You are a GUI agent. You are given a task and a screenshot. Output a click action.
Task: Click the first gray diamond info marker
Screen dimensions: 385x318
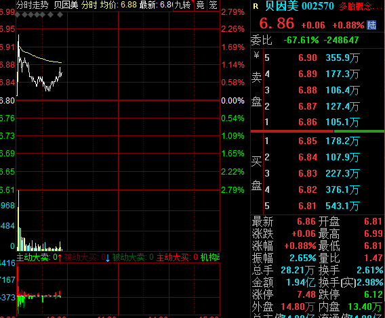click(18, 15)
